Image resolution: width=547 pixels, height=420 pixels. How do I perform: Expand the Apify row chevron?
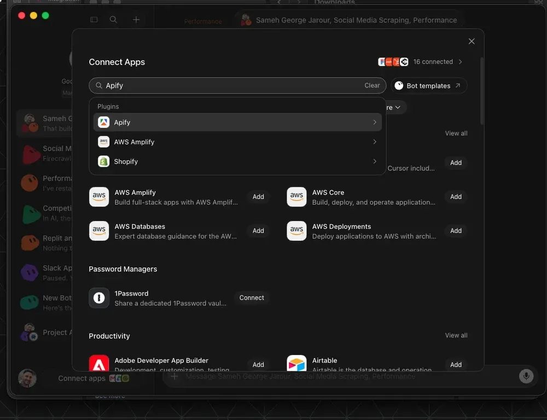point(375,122)
